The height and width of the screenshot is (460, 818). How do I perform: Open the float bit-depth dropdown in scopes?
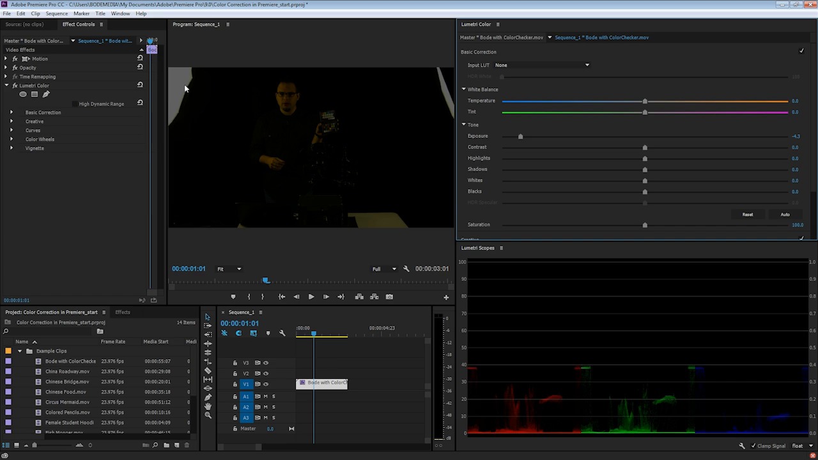(801, 446)
